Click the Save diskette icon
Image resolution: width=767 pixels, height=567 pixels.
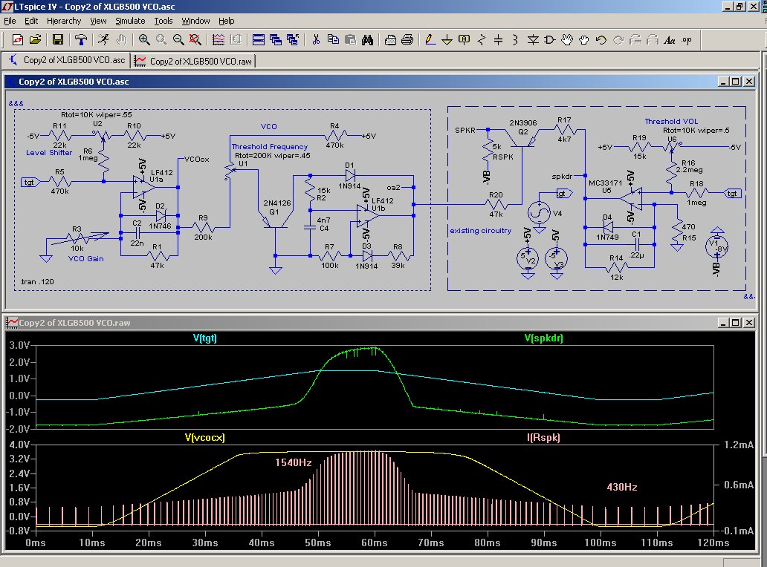(x=58, y=39)
